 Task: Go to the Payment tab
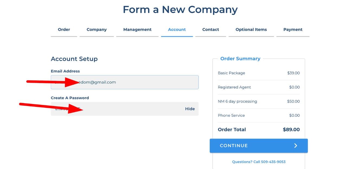293,30
